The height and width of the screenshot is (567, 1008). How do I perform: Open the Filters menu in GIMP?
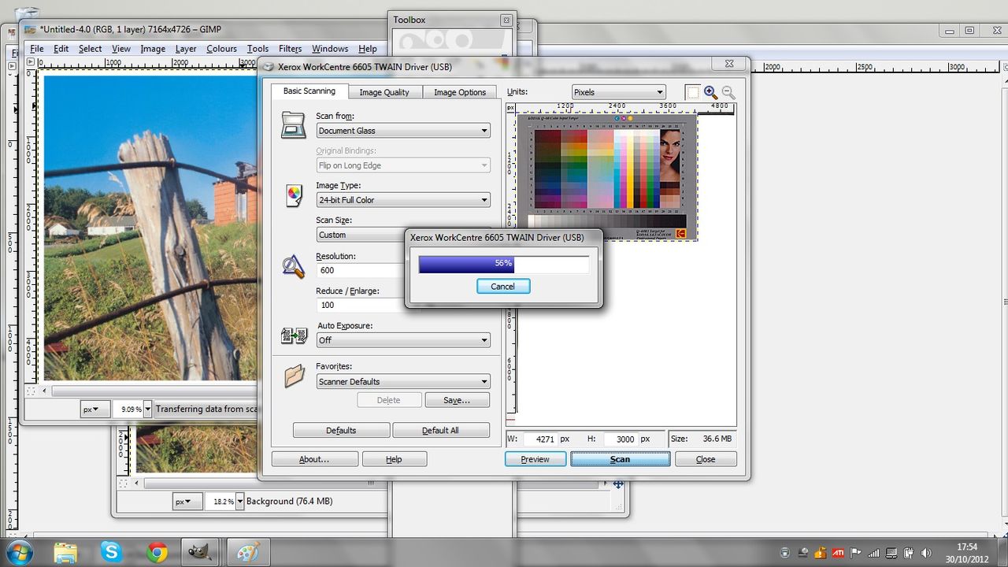coord(290,48)
